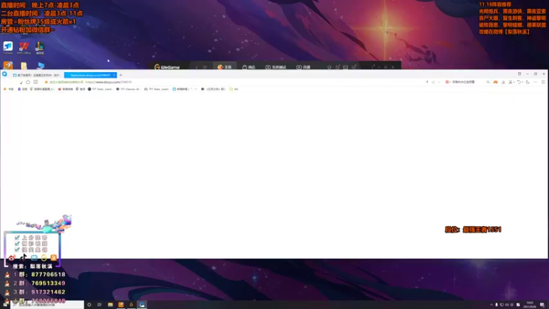
Task: Open the taskbar clock and date
Action: coord(529,305)
